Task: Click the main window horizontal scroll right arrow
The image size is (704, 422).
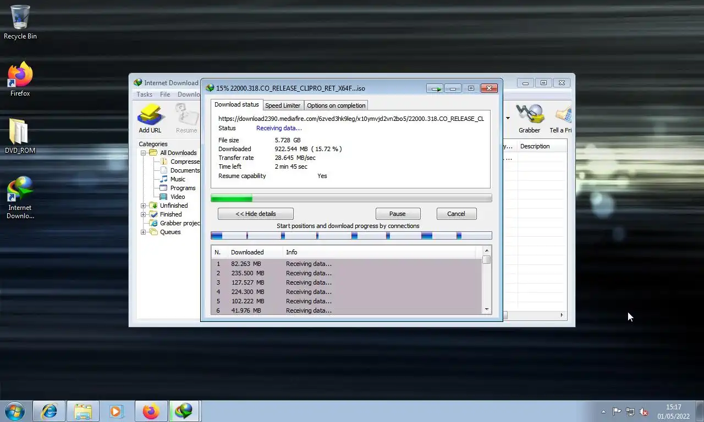Action: (x=562, y=315)
